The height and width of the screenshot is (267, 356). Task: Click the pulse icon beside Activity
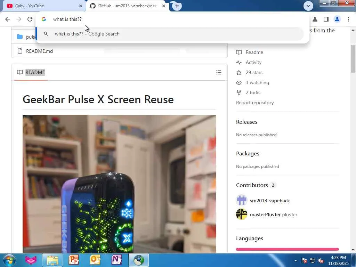pos(239,62)
